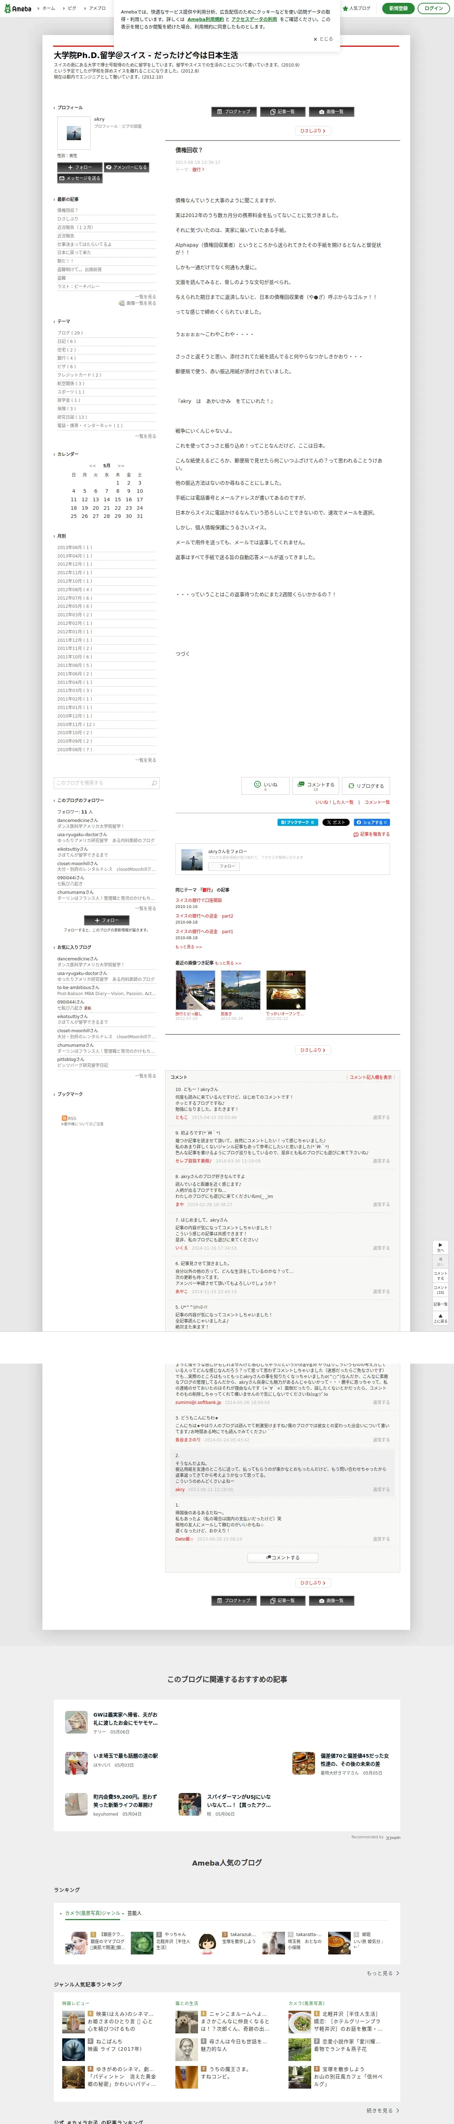This screenshot has width=454, height=2124.
Task: Open article スイスの銀行で口座開設
Action: pos(199,900)
